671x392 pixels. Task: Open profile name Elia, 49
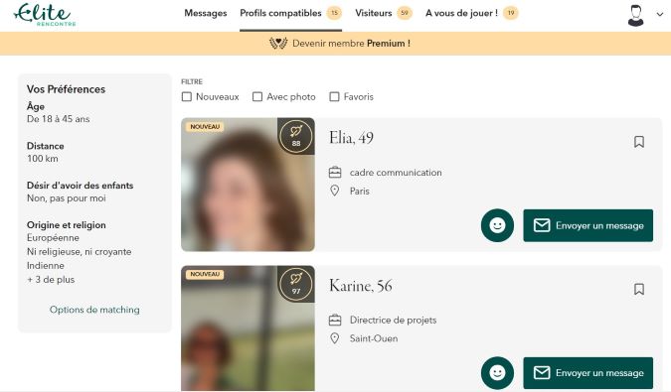(x=351, y=138)
